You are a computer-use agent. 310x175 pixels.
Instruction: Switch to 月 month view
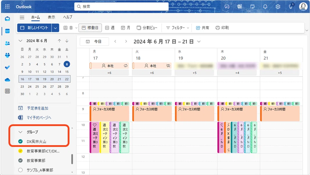tap(126, 28)
